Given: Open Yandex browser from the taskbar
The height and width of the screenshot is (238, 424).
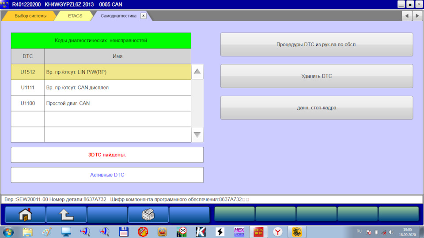Looking at the screenshot, I should click(278, 232).
